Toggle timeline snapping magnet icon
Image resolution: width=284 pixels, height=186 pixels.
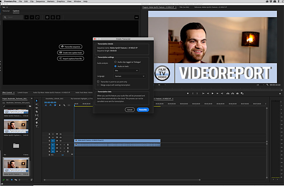50,105
